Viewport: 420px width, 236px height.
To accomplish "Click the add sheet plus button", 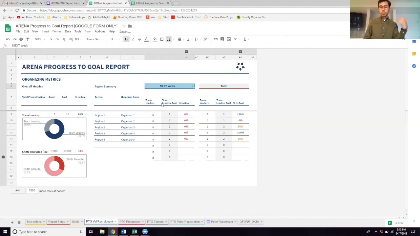I will pos(12,223).
